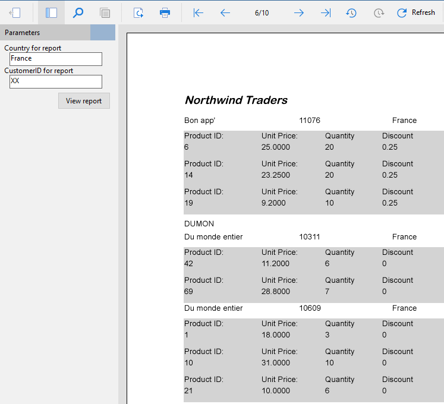Click the DUMON customer ID text
Image resolution: width=444 pixels, height=404 pixels.
pyautogui.click(x=199, y=223)
